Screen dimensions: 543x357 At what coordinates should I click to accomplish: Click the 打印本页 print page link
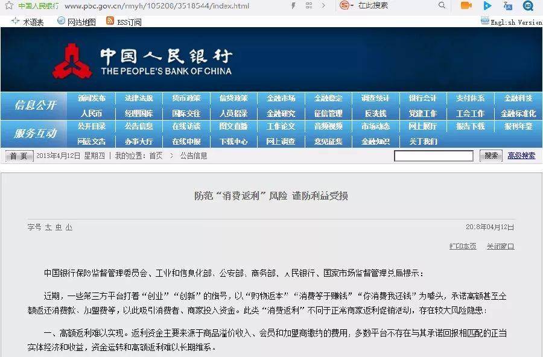(x=462, y=247)
